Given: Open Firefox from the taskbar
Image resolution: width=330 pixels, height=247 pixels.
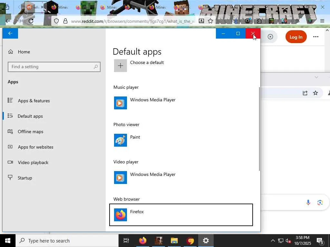Looking at the screenshot, I should [143, 241].
